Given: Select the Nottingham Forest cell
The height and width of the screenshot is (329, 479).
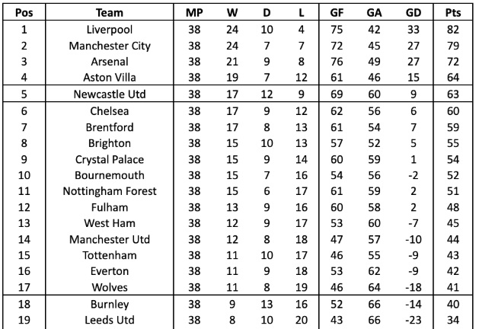Looking at the screenshot, I should point(110,191).
